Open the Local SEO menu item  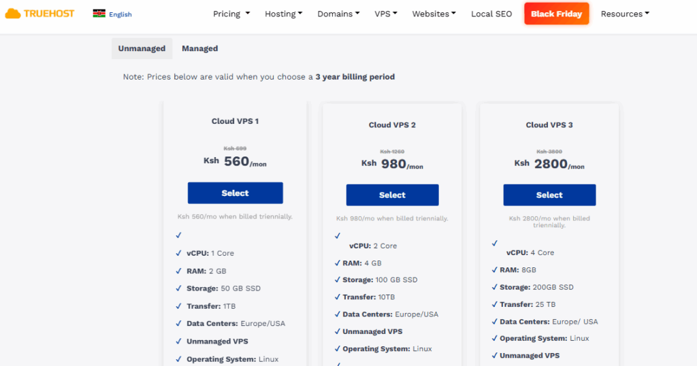point(491,14)
